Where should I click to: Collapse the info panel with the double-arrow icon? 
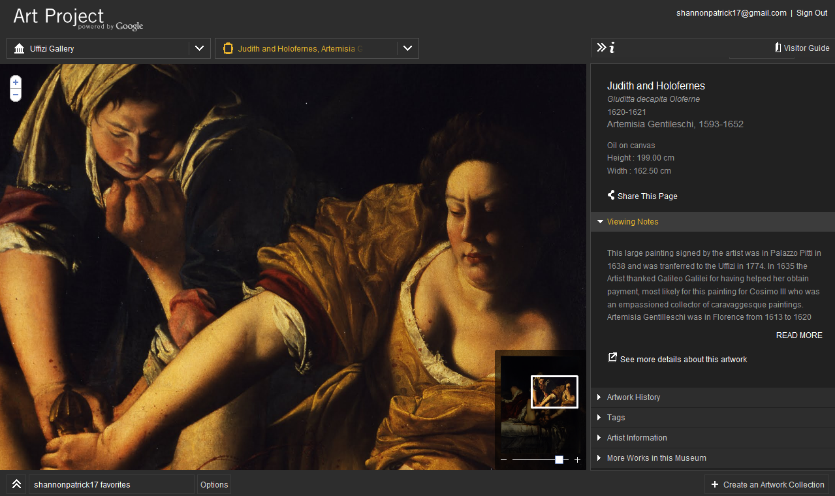[x=602, y=47]
